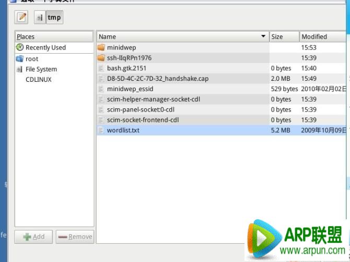Click the Places column header
Screen dimensions: 350x262
(x=54, y=37)
